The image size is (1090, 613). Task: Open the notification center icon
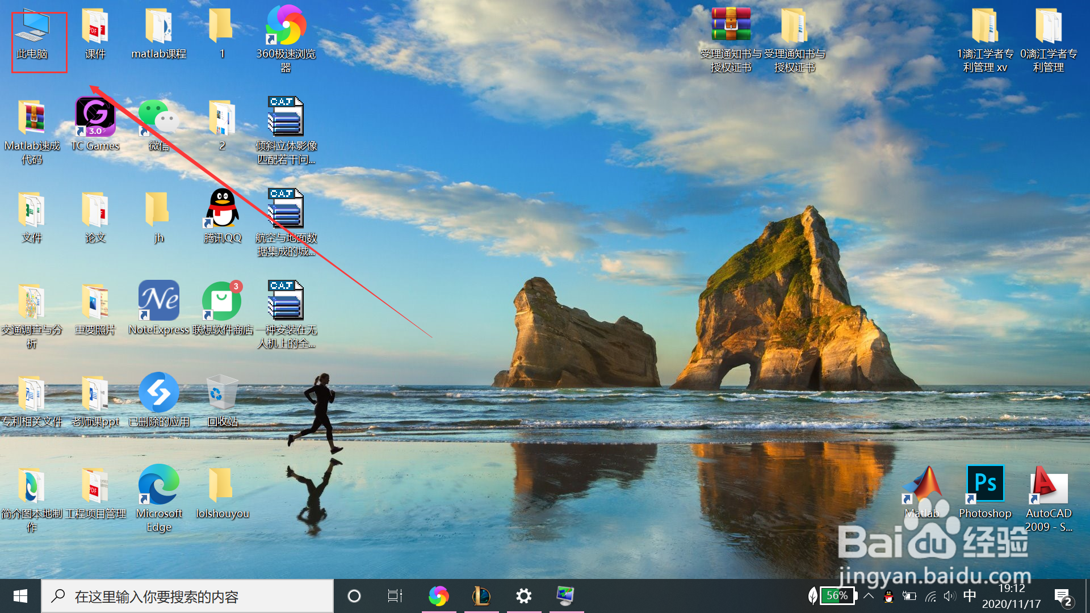point(1062,597)
